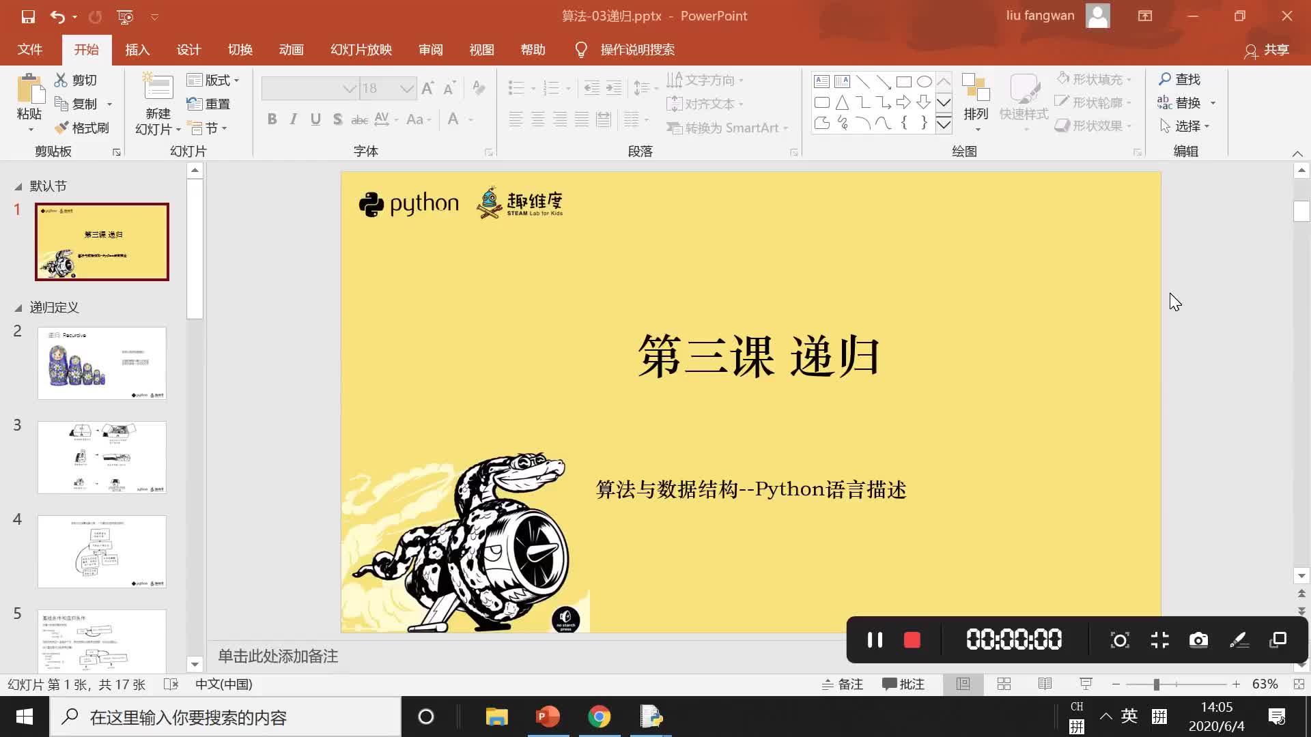Toggle the Notes (备注) pane in status bar
Screen dimensions: 1311x737
pyautogui.click(x=843, y=684)
